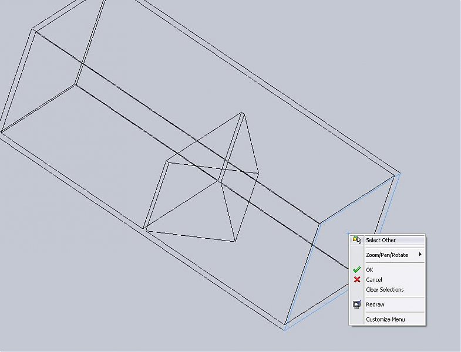
Task: Click the Redraw monitor icon
Action: click(x=356, y=304)
